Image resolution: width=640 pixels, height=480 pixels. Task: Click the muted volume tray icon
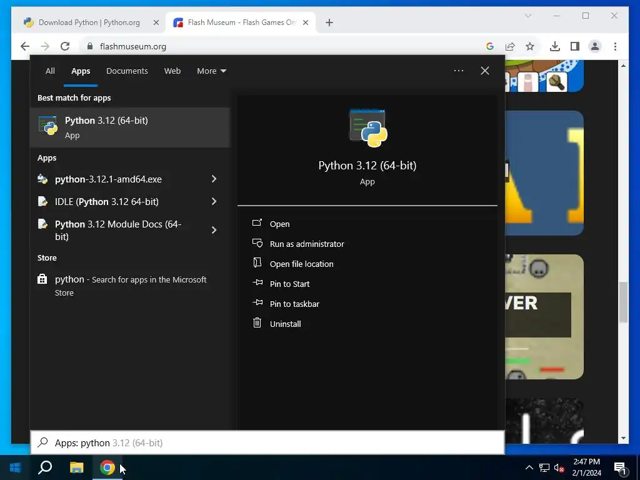pyautogui.click(x=559, y=467)
